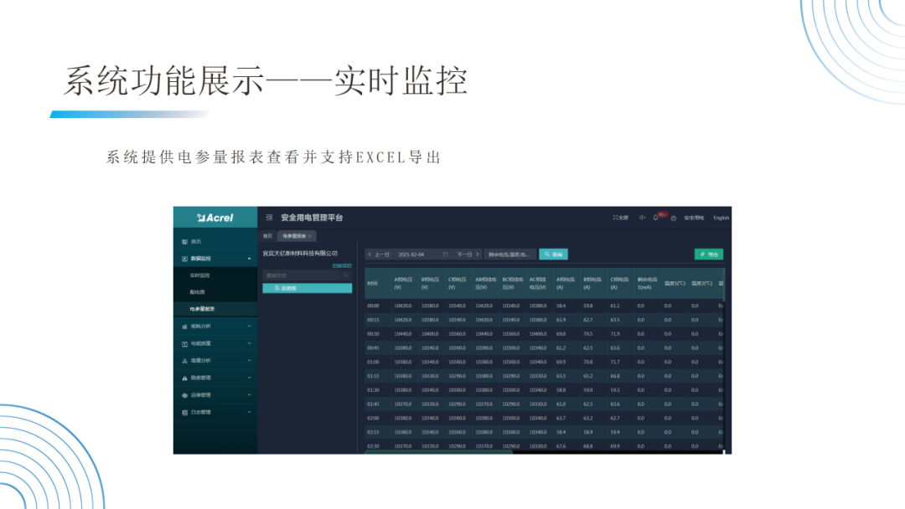The image size is (905, 509).
Task: Switch to the 首页 tab
Action: 267,234
